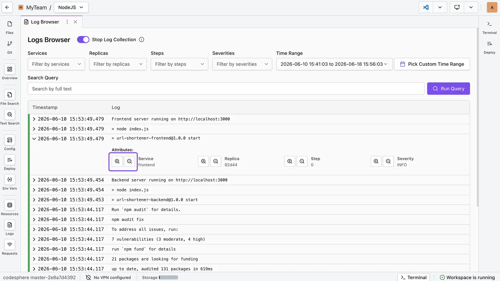The width and height of the screenshot is (500, 281).
Task: Exclude Step 0 filter (zoom out)
Action: tap(302, 161)
